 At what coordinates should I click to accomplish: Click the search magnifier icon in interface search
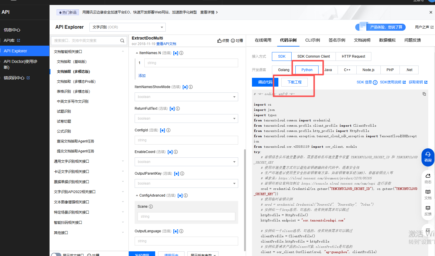tap(122, 41)
